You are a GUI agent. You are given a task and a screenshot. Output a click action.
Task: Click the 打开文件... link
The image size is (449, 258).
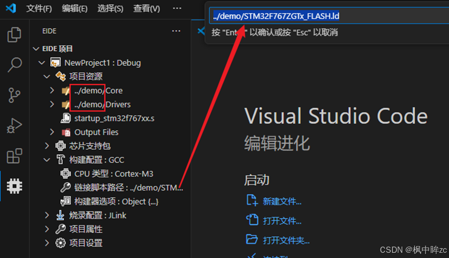pos(282,221)
